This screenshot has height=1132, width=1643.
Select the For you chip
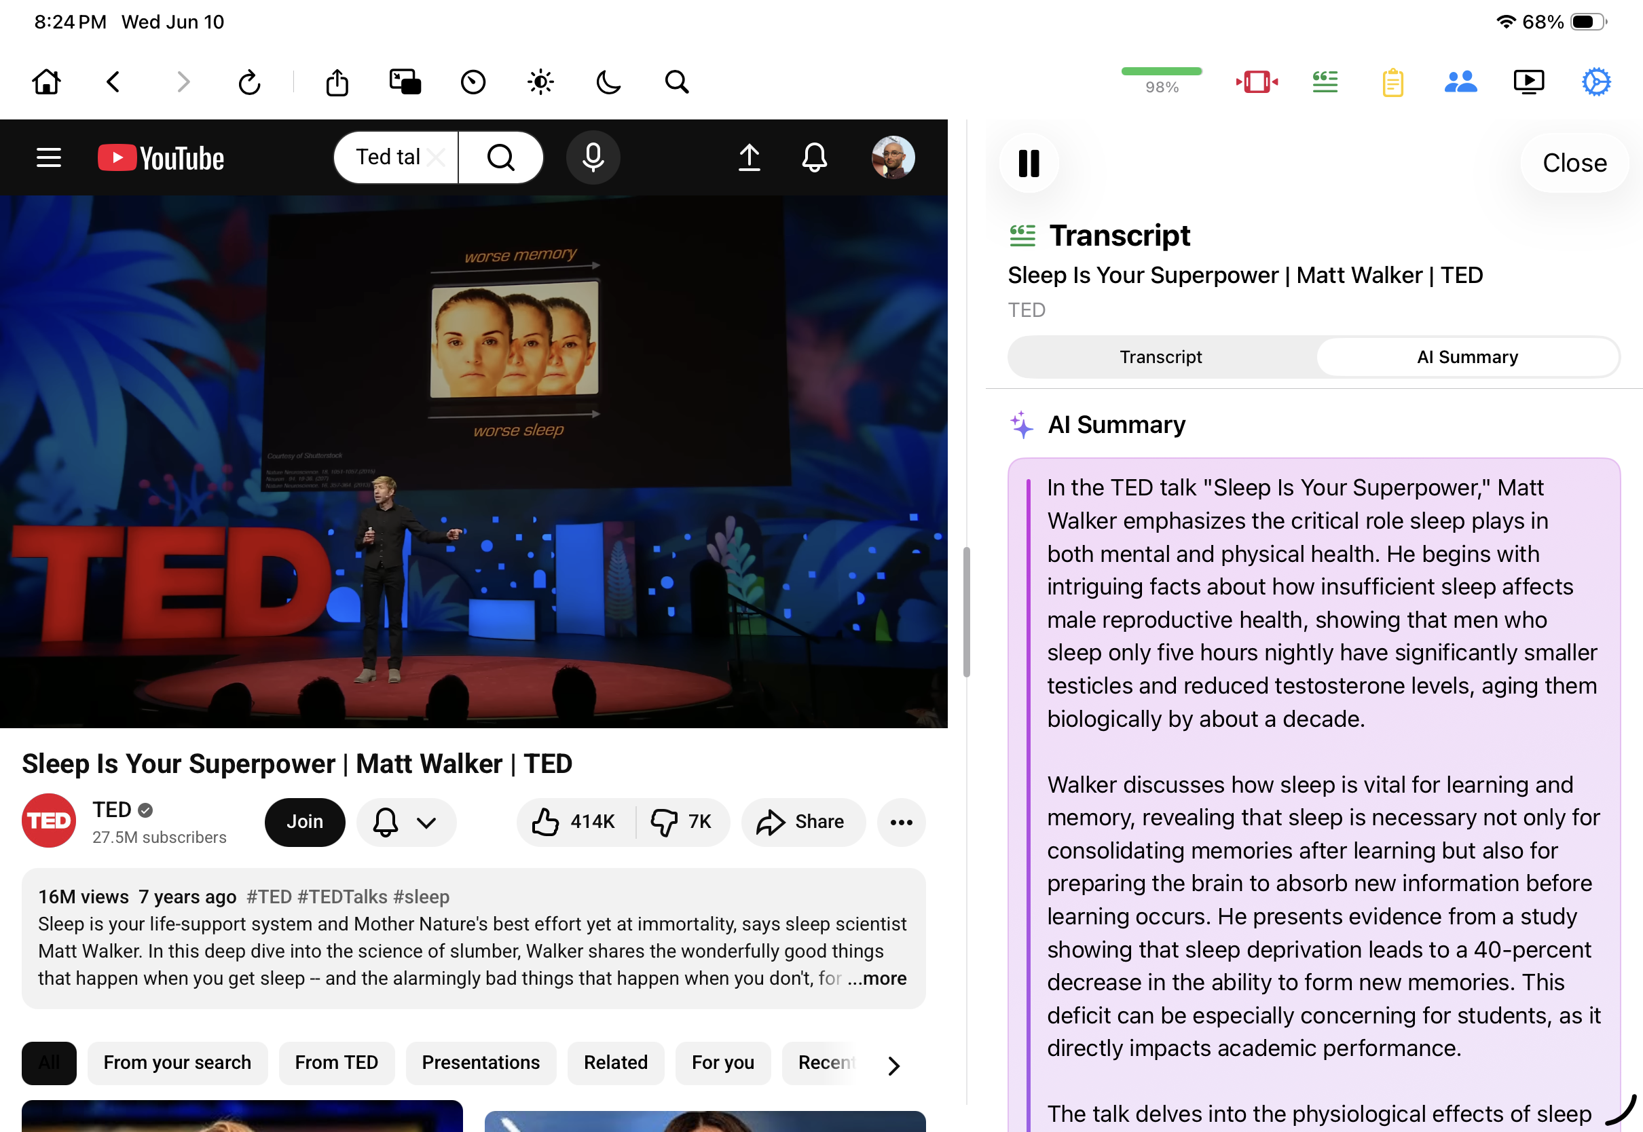coord(723,1063)
